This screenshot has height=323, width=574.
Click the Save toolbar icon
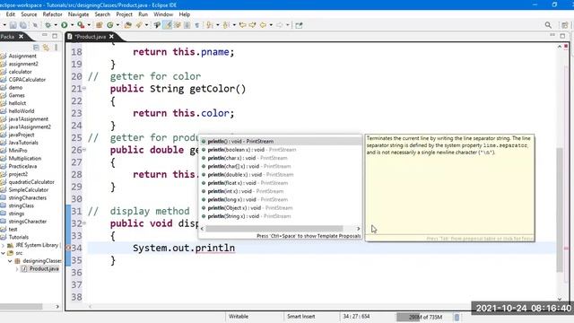pyautogui.click(x=13, y=25)
